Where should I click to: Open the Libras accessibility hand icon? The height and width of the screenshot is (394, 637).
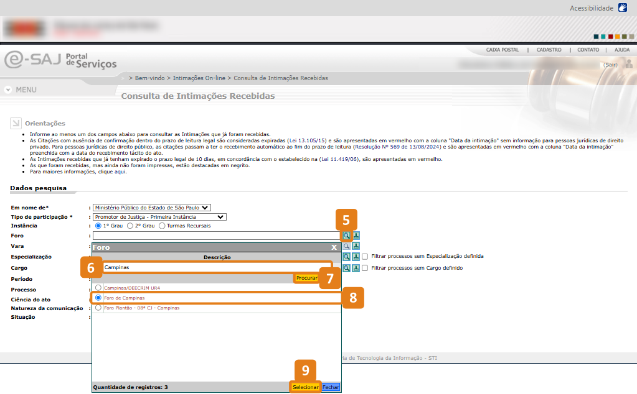[x=623, y=8]
